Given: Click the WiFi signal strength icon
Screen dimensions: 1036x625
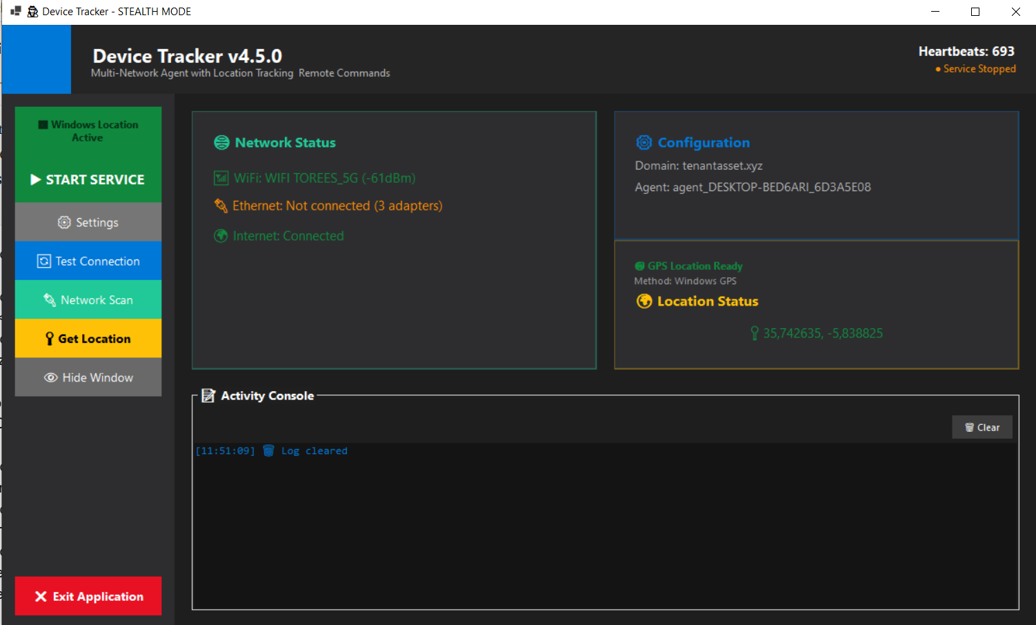Looking at the screenshot, I should click(x=221, y=177).
